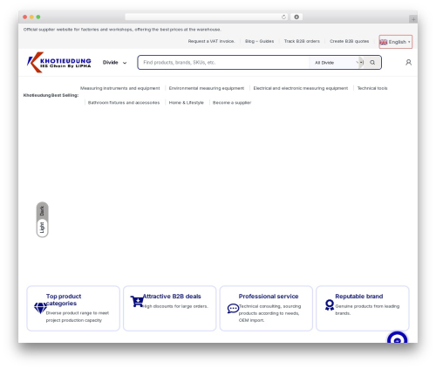Screen dimensions: 436x369
Task: Click the Attractive B2B deals heading
Action: [172, 297]
